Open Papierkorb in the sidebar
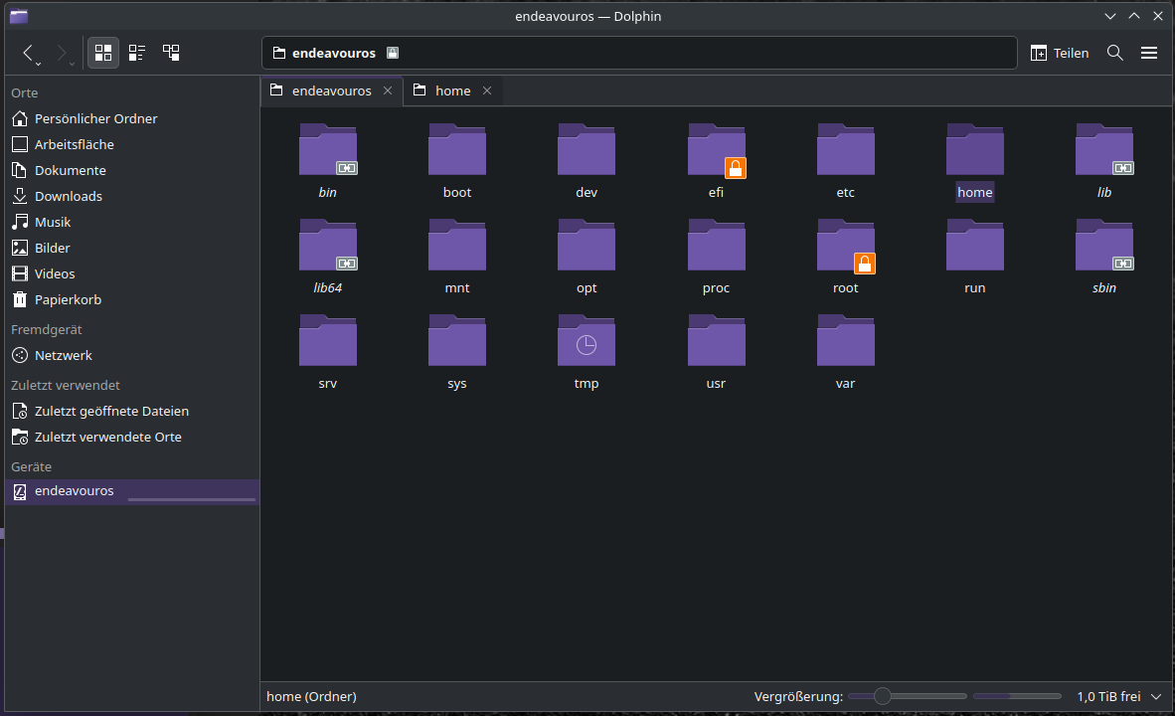 point(68,299)
